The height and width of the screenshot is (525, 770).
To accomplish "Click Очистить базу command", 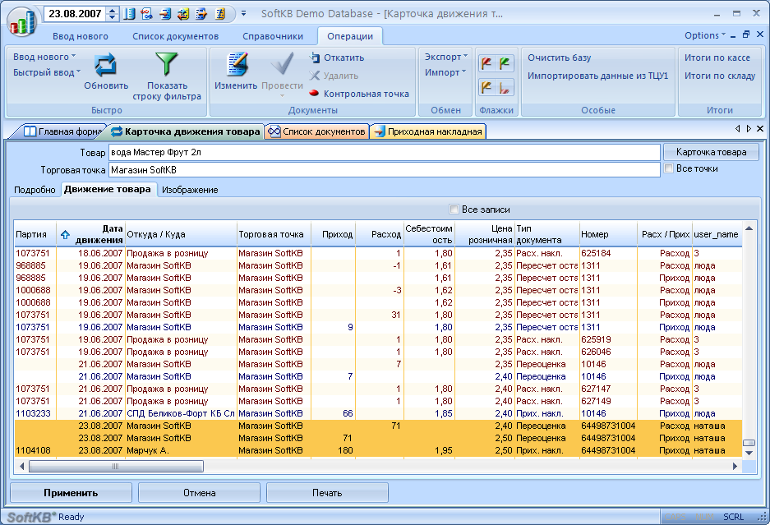I will [560, 58].
